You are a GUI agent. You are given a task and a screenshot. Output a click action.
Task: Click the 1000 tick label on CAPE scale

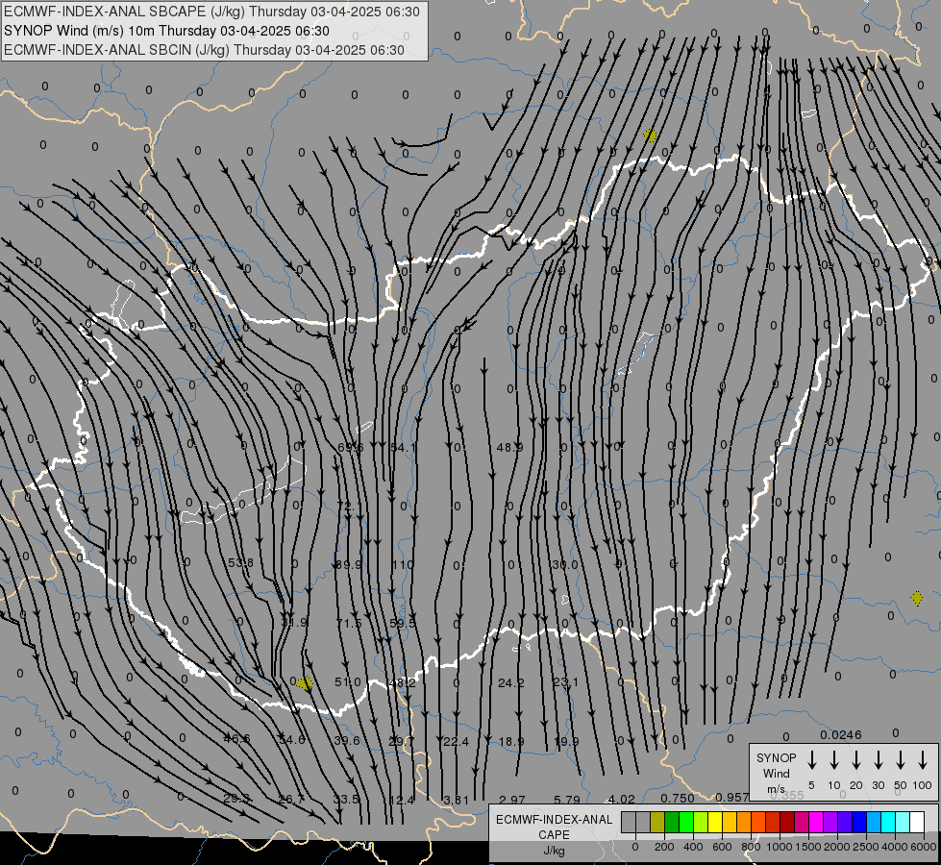[x=779, y=847]
